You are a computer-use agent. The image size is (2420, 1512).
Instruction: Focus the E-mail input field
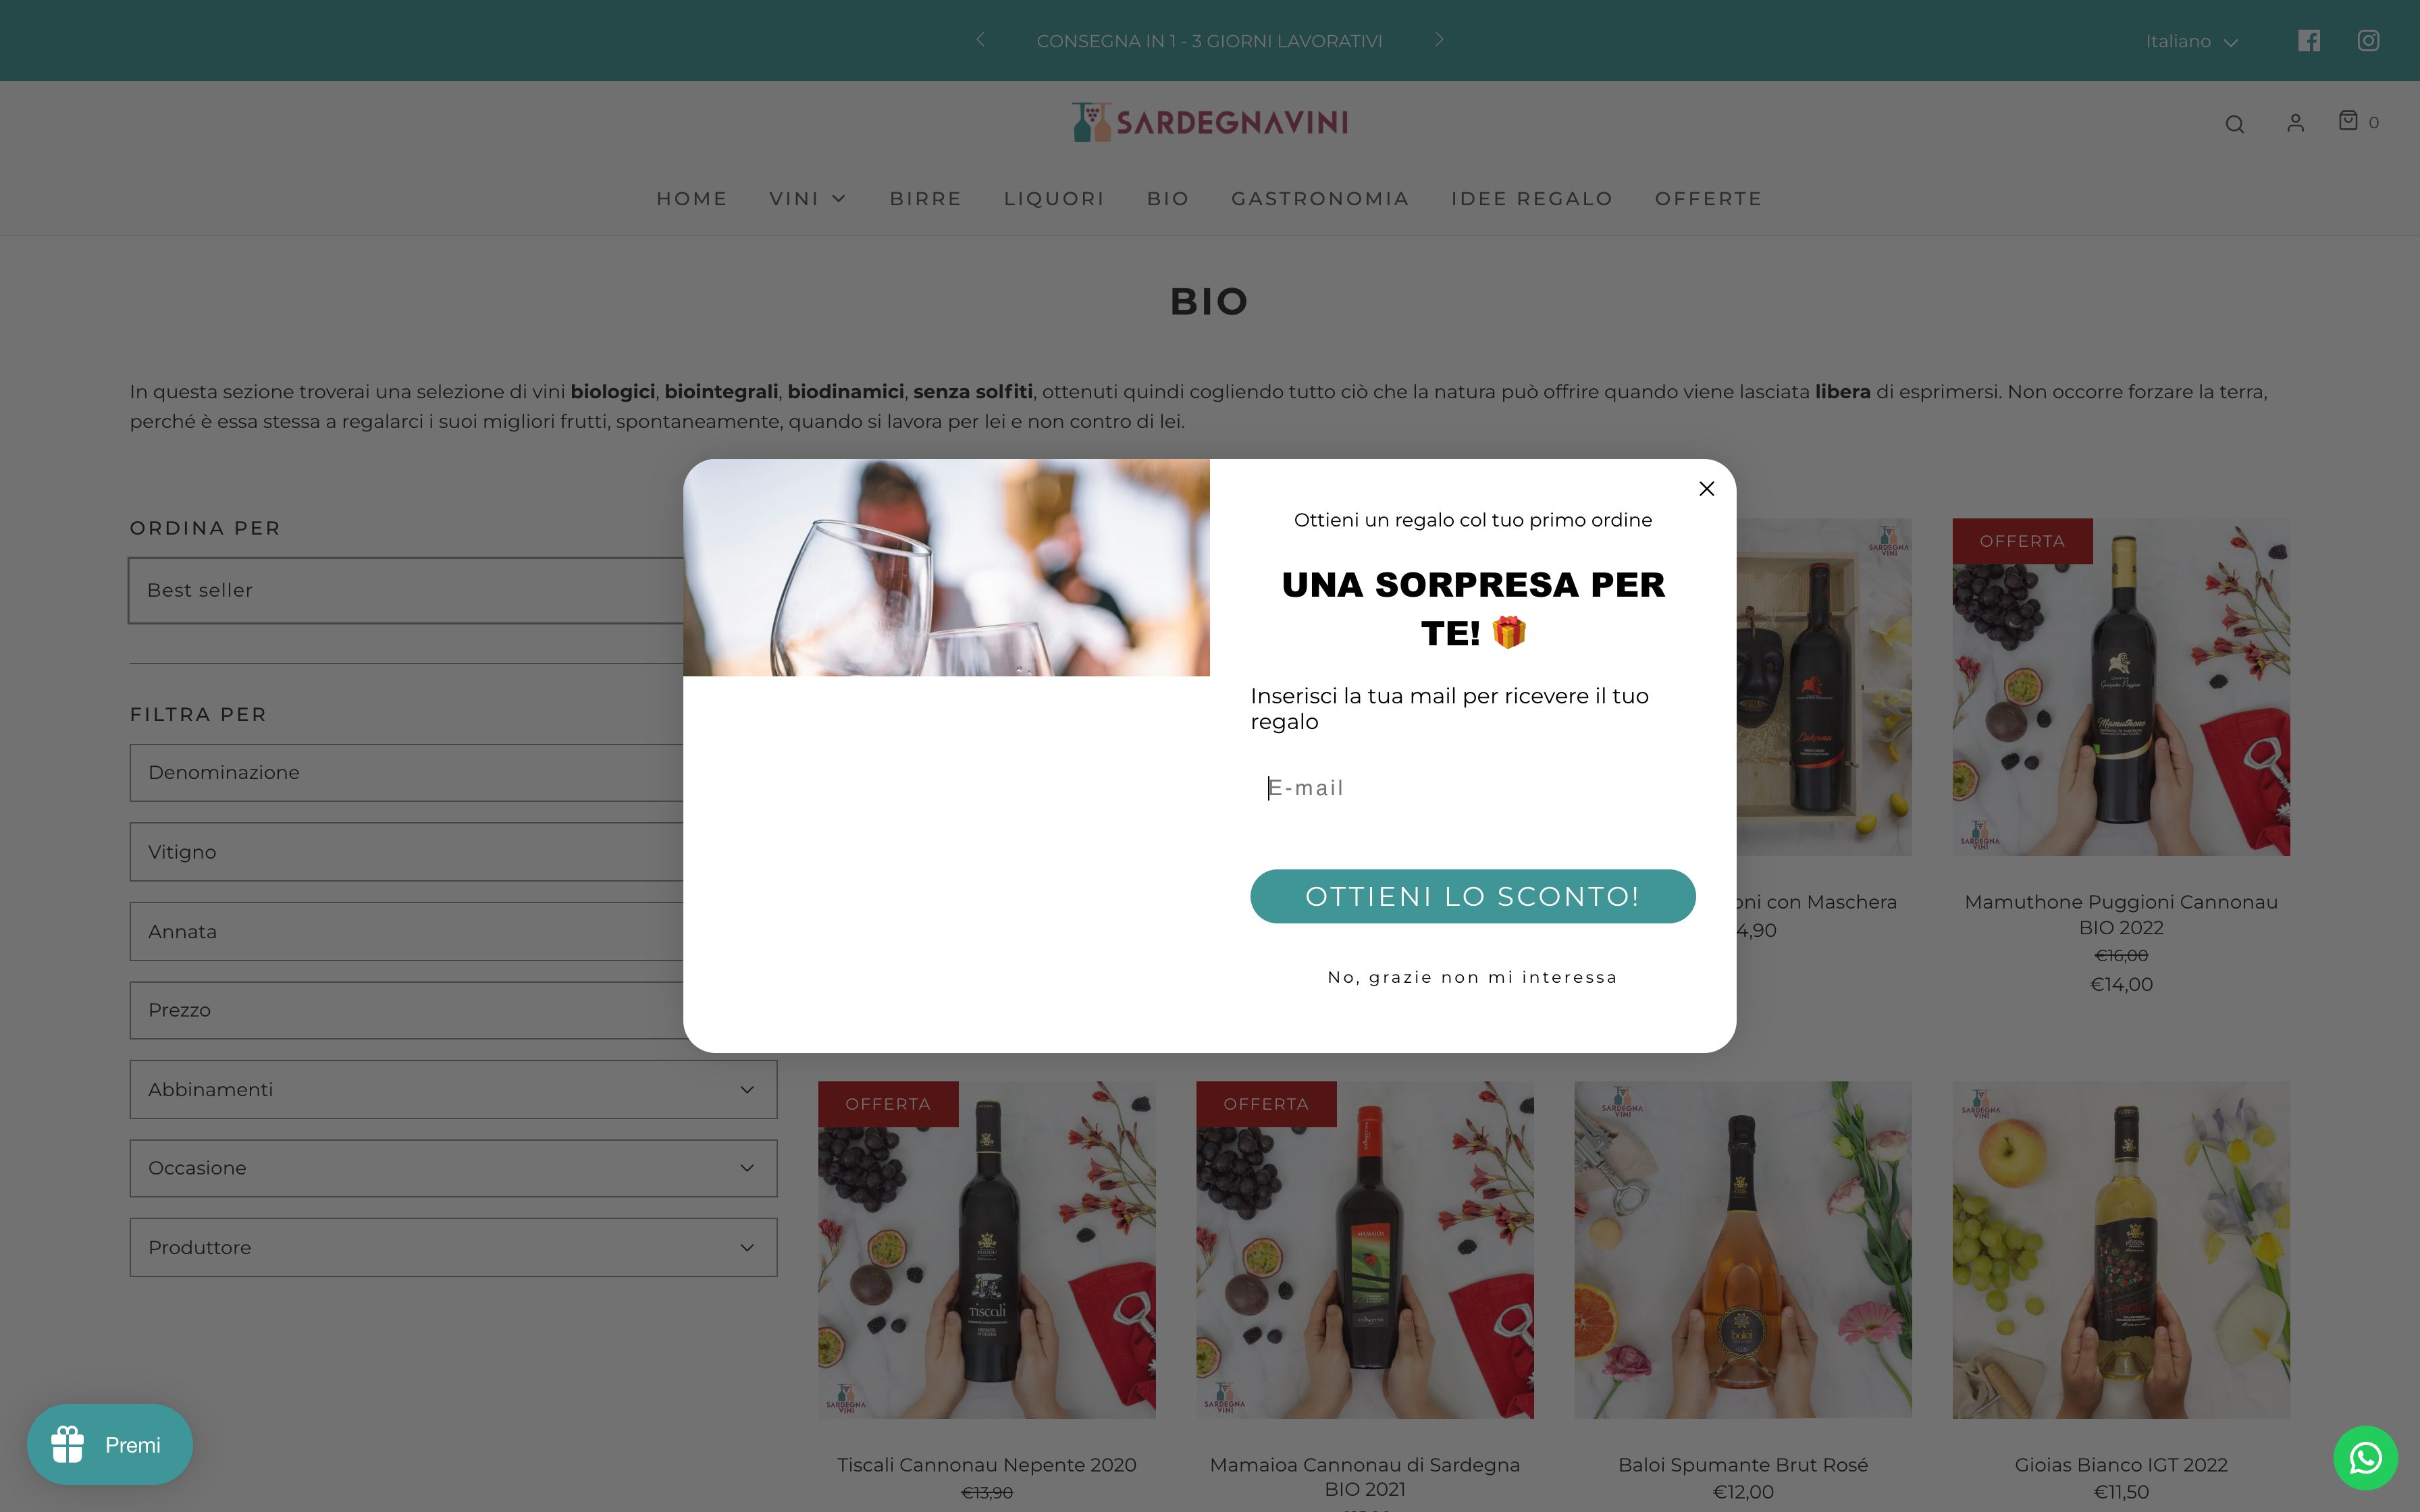pyautogui.click(x=1472, y=788)
